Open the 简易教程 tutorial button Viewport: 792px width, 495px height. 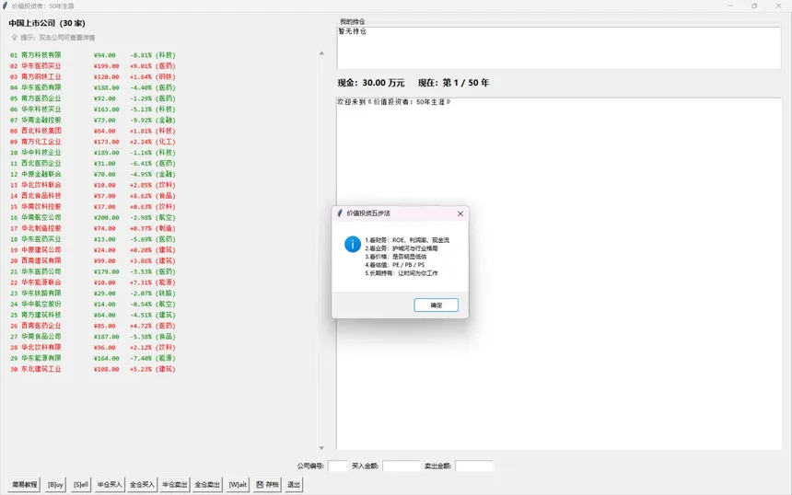(25, 484)
